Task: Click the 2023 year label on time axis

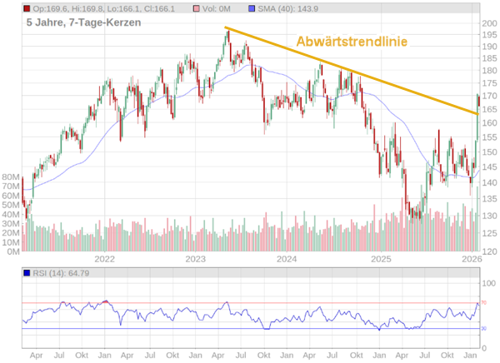Action: click(196, 259)
